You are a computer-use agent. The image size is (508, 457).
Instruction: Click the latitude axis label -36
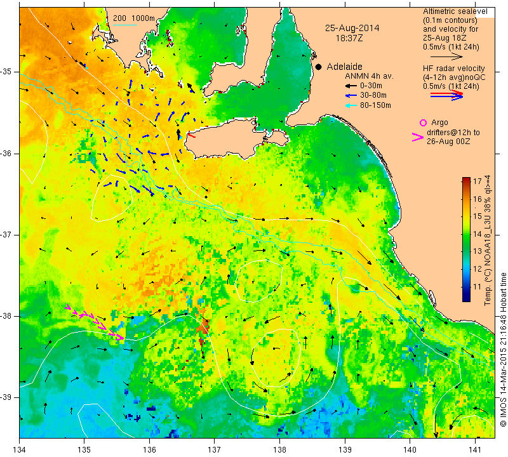click(6, 153)
